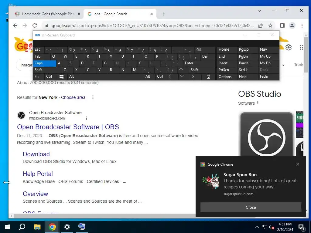Open the Overview sitelink
Image resolution: width=311 pixels, height=233 pixels.
point(36,194)
